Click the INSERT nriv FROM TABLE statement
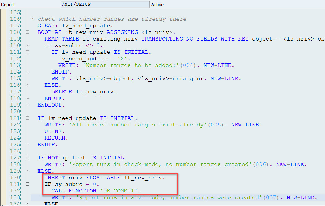The height and width of the screenshot is (206, 325). tap(105, 178)
